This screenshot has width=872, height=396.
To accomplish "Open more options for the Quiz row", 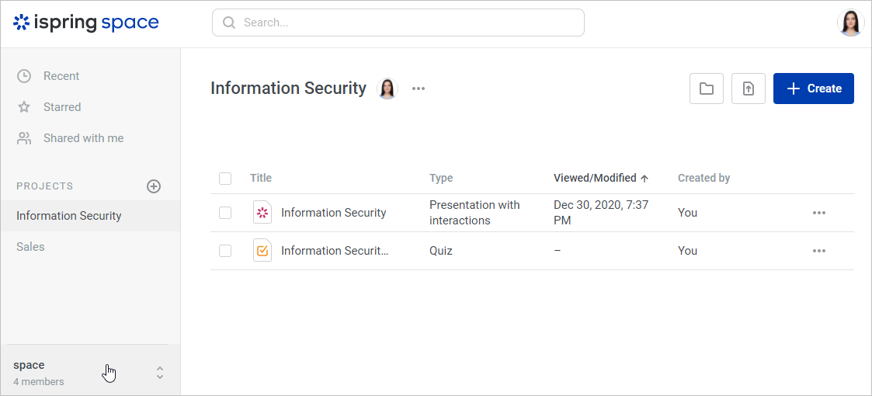I will click(x=818, y=251).
